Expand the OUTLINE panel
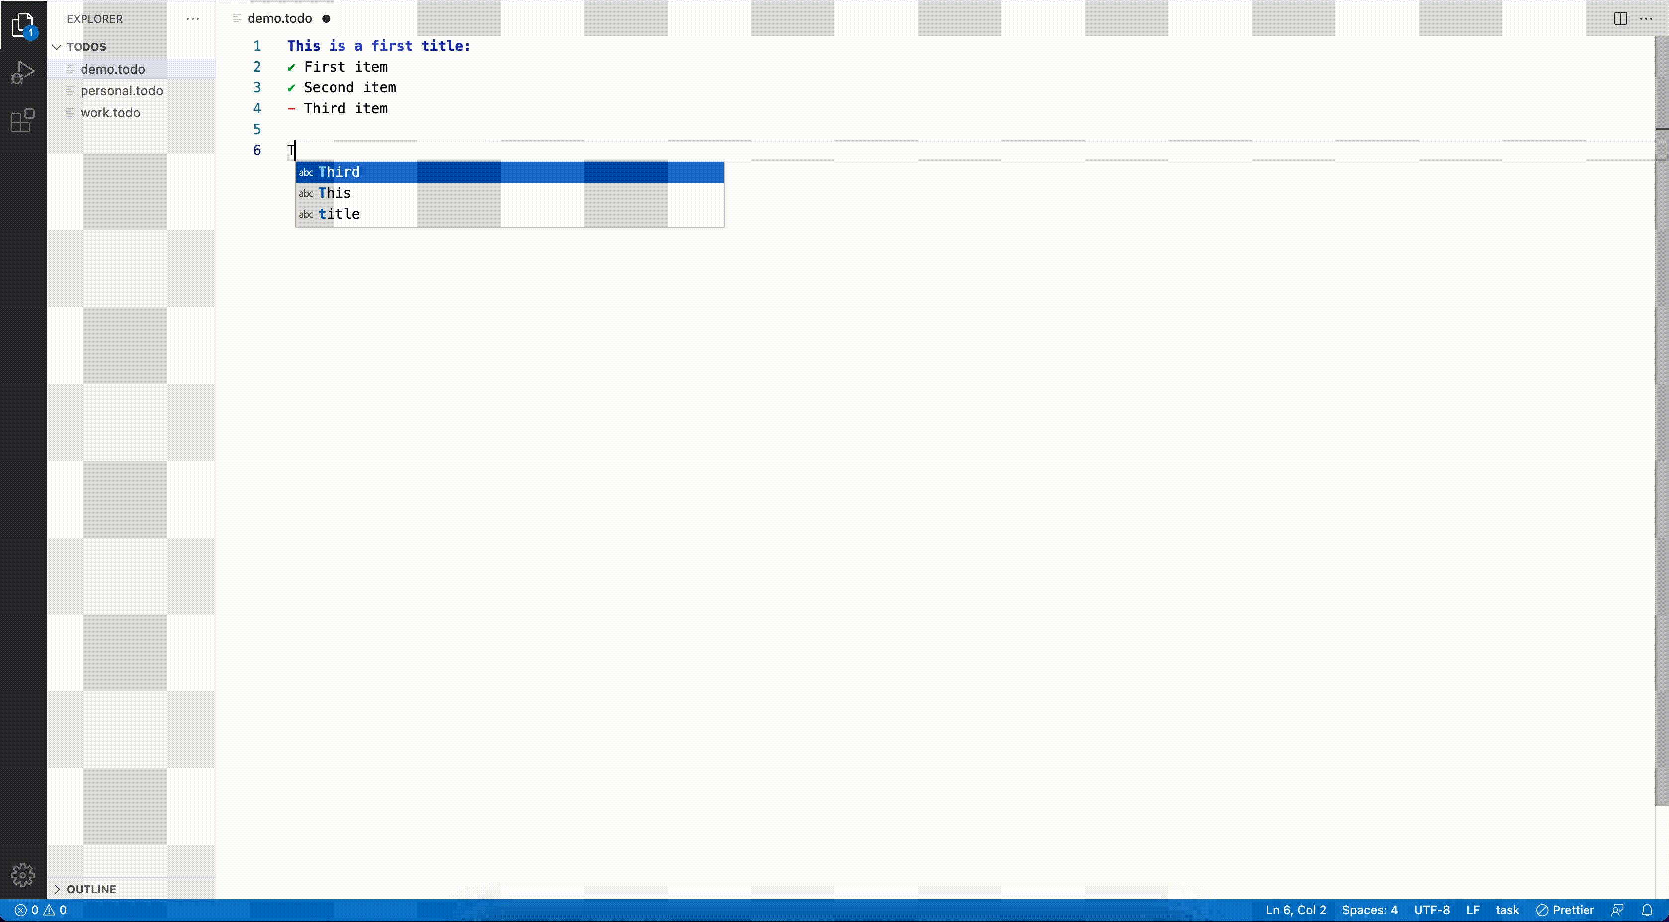This screenshot has width=1669, height=922. [x=90, y=889]
